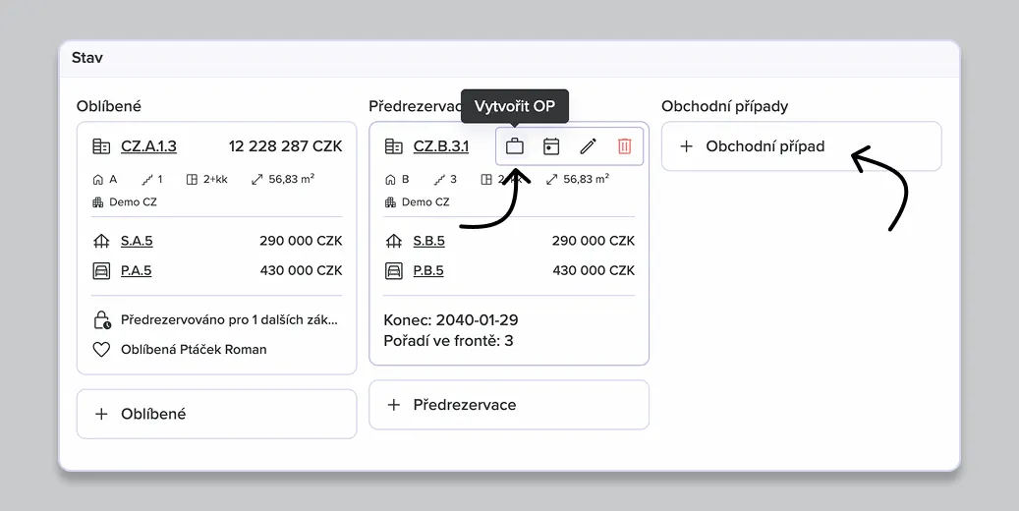This screenshot has width=1019, height=511.
Task: Click the unit icon next to CZ.B.3.1
Action: 394,146
